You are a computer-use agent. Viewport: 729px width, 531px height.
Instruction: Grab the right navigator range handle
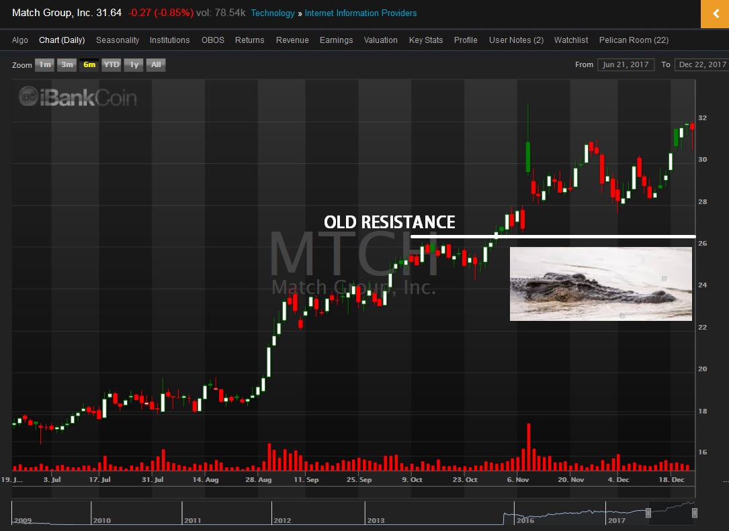(695, 513)
